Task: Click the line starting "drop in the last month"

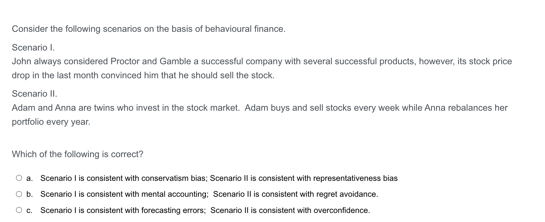Action: [143, 75]
